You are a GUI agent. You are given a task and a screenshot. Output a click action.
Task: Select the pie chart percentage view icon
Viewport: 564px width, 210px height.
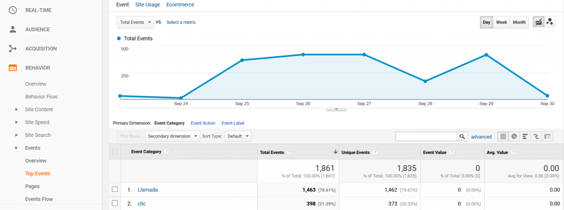tap(514, 136)
